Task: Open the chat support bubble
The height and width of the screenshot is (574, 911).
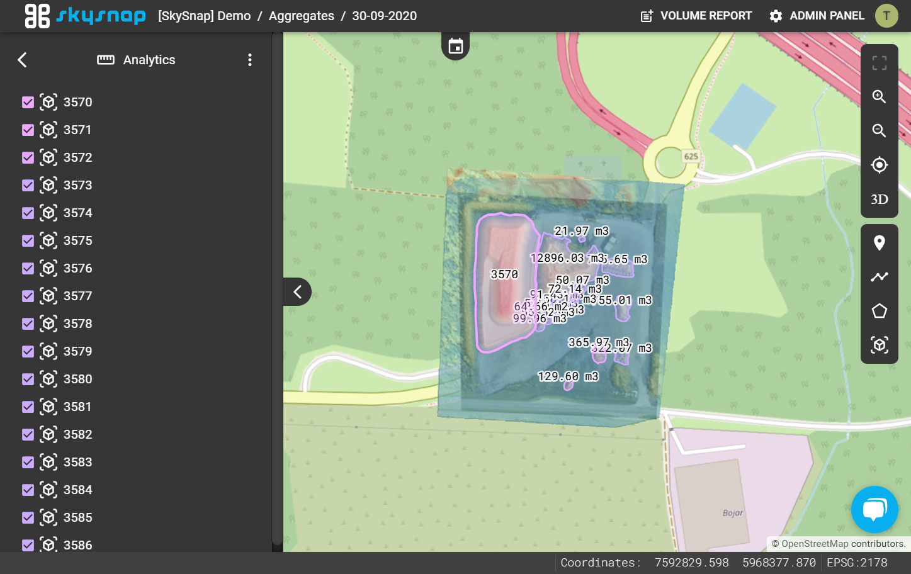Action: (874, 509)
